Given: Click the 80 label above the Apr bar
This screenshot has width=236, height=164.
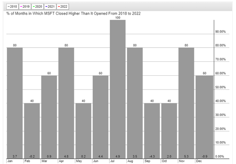Looking at the screenshot, I should (66, 45).
